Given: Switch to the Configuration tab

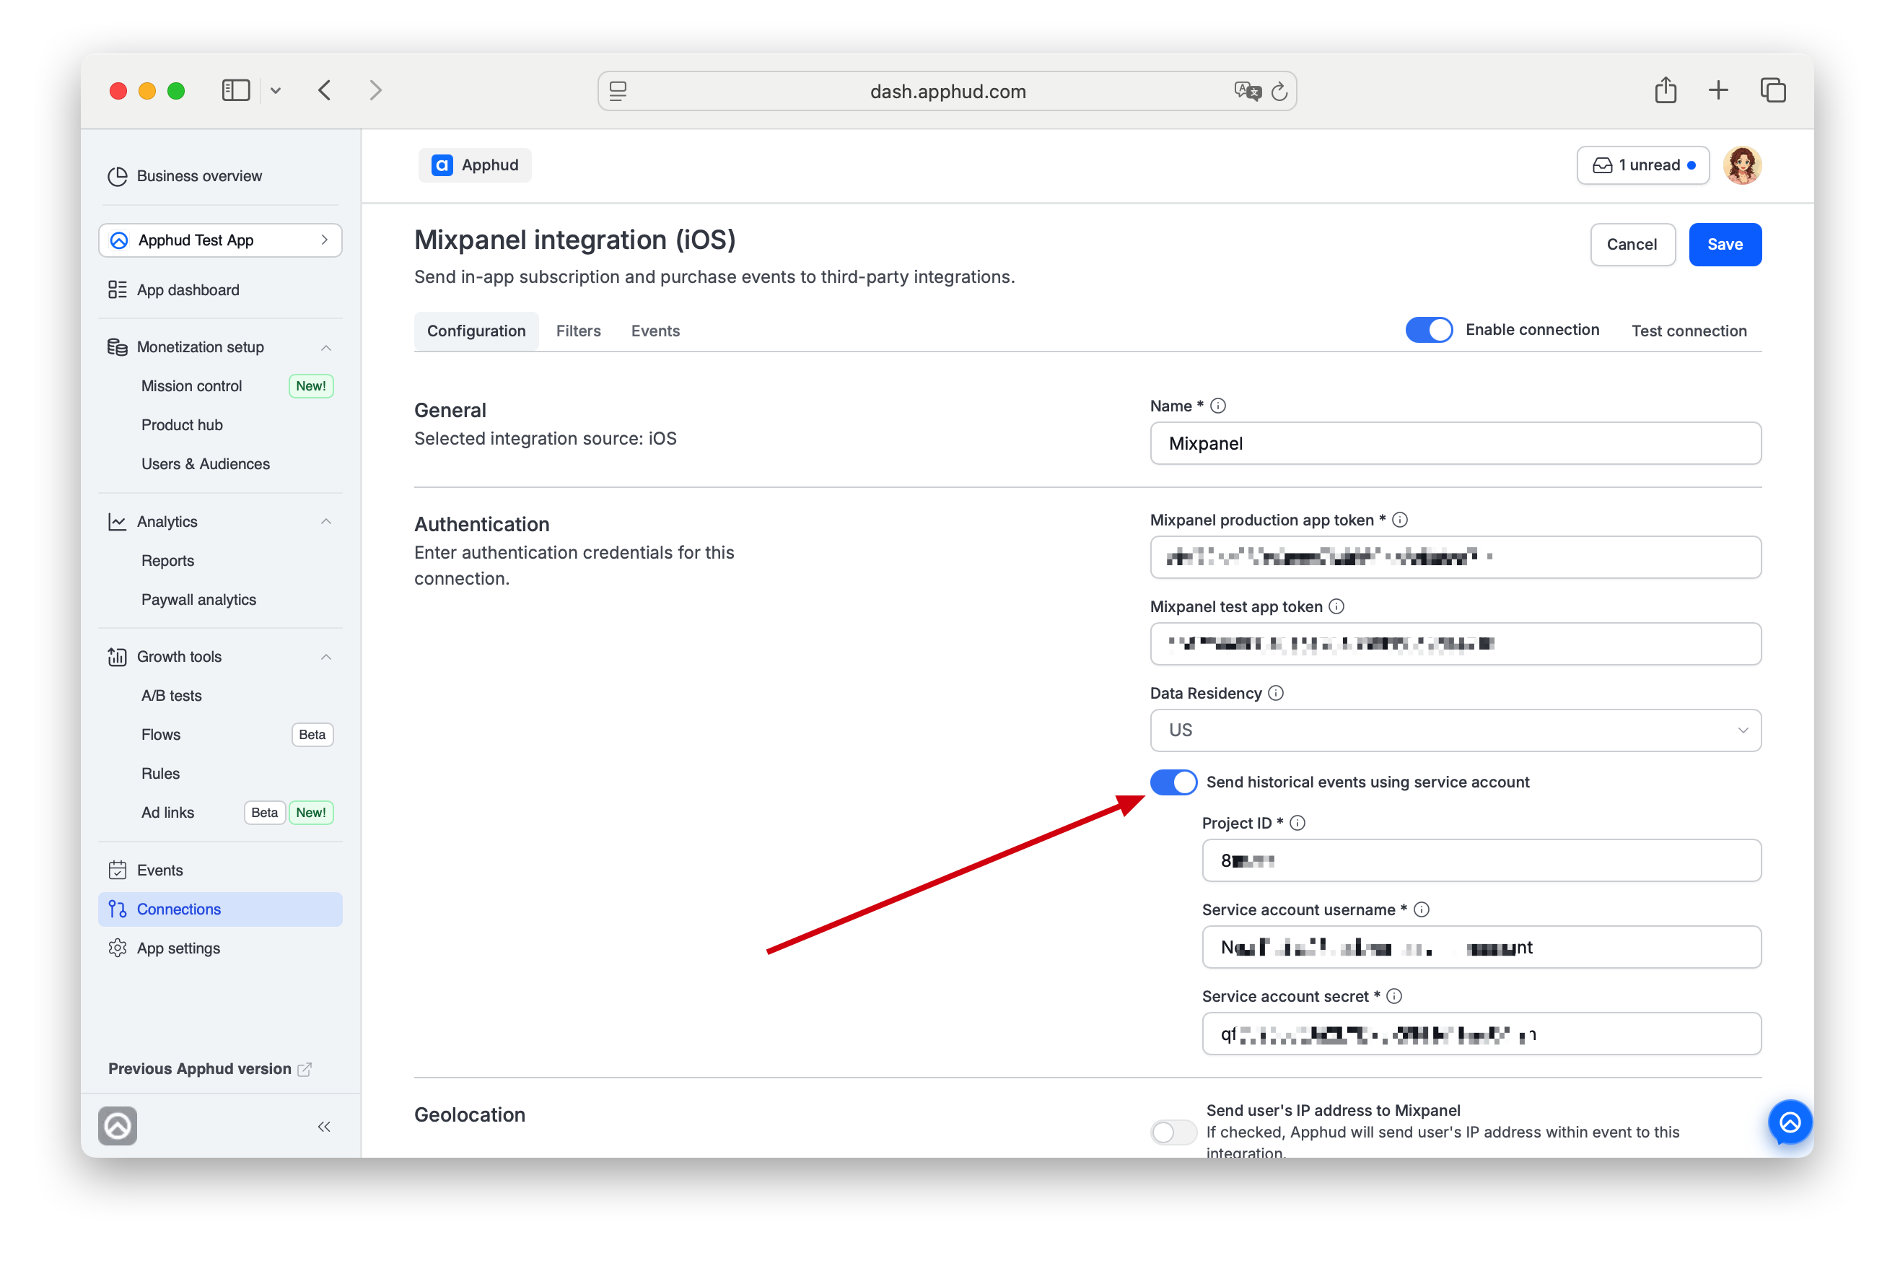Looking at the screenshot, I should (476, 331).
